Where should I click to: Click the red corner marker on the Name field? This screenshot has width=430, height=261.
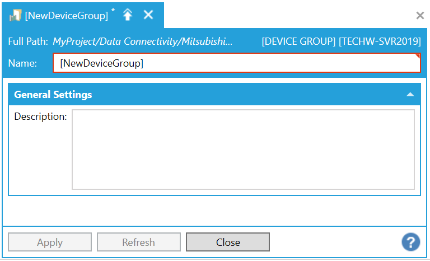417,57
